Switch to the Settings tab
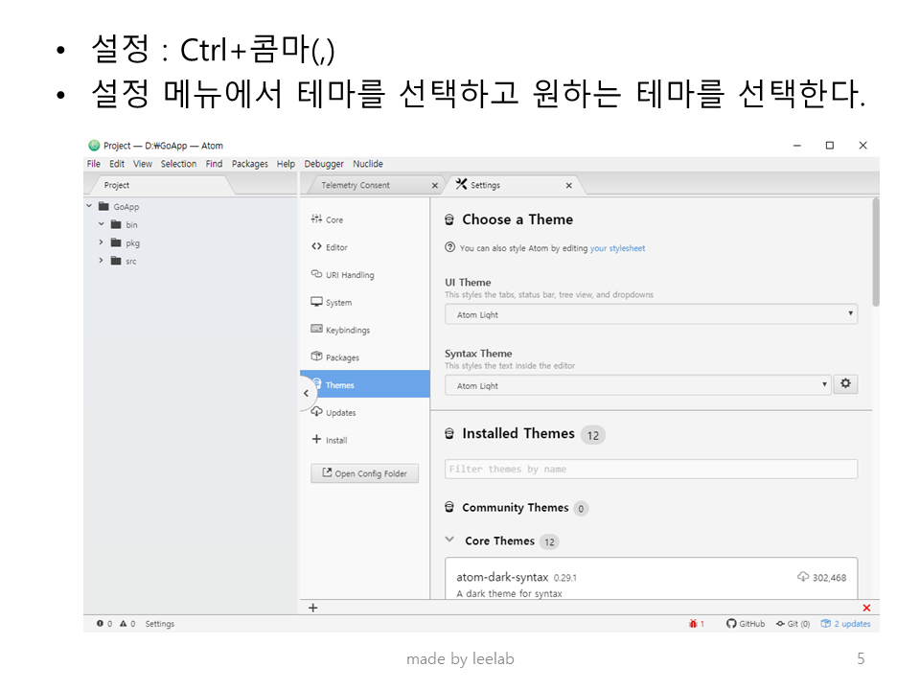This screenshot has width=920, height=690. coord(513,185)
